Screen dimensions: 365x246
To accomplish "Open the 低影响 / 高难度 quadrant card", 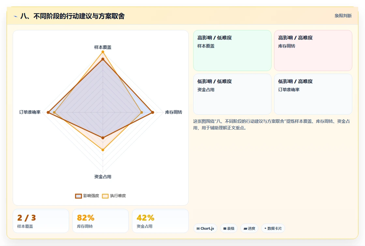I will [x=313, y=94].
